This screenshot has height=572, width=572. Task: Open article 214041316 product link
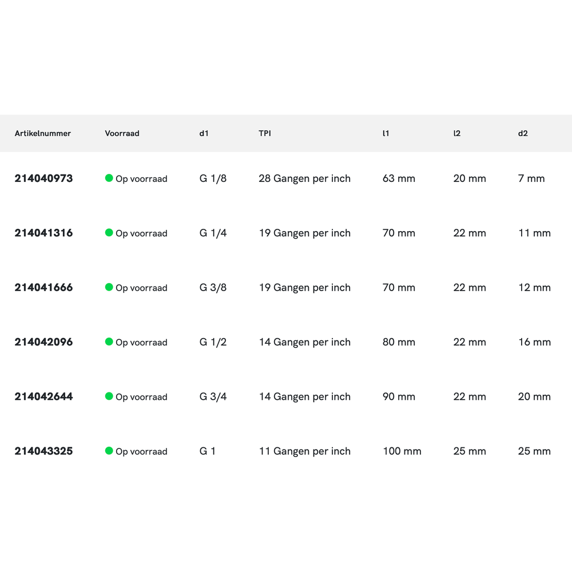[43, 233]
